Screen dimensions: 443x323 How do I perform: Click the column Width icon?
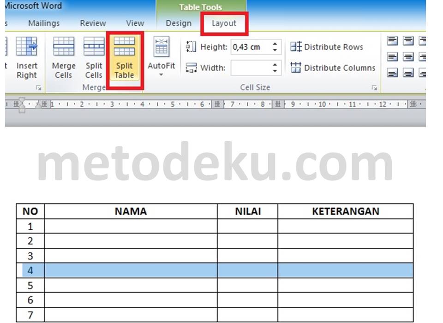[191, 68]
